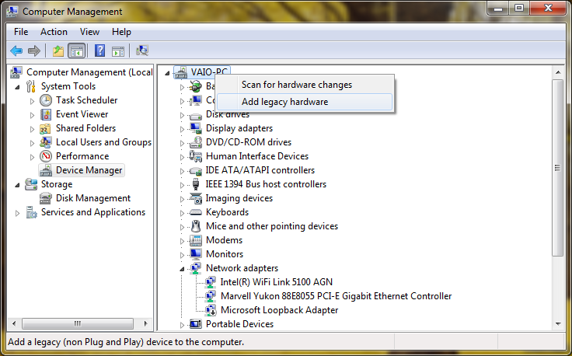Screen dimensions: 572x356
Task: Click the Forward arrow toolbar icon
Action: coord(34,51)
